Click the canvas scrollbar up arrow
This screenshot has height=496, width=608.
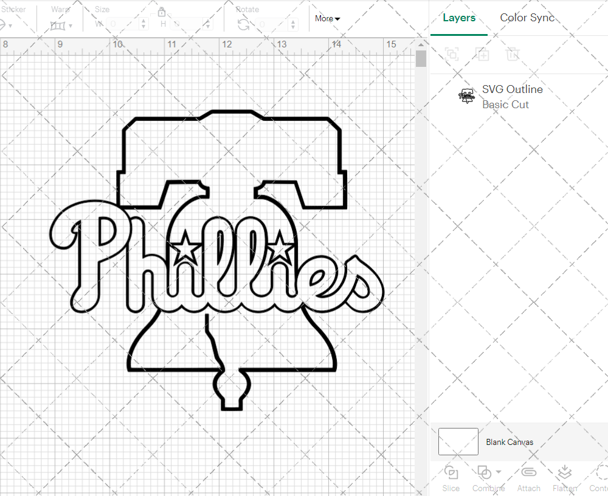(x=421, y=44)
